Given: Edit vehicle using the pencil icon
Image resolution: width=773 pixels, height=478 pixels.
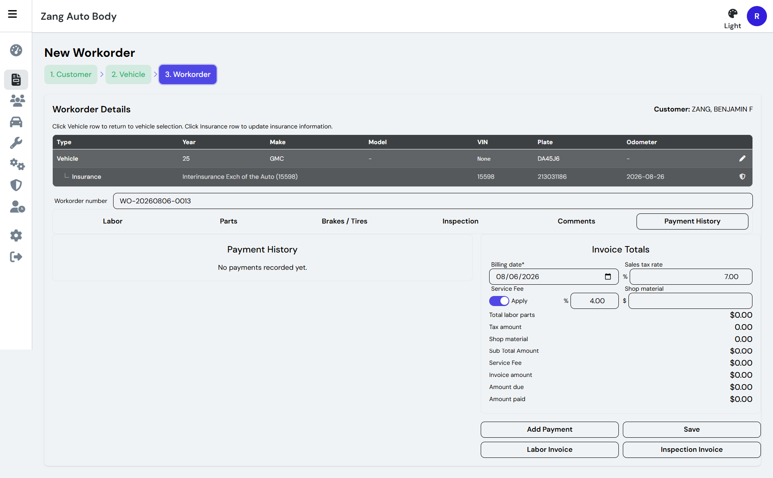Looking at the screenshot, I should point(742,159).
